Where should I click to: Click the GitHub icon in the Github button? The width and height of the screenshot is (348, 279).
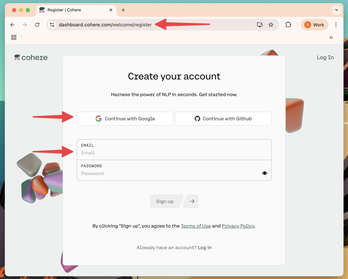(x=197, y=118)
